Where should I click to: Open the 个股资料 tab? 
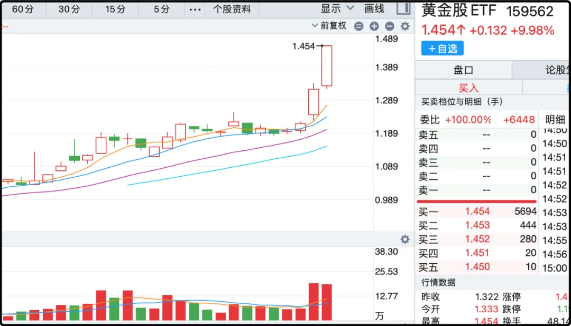232,9
